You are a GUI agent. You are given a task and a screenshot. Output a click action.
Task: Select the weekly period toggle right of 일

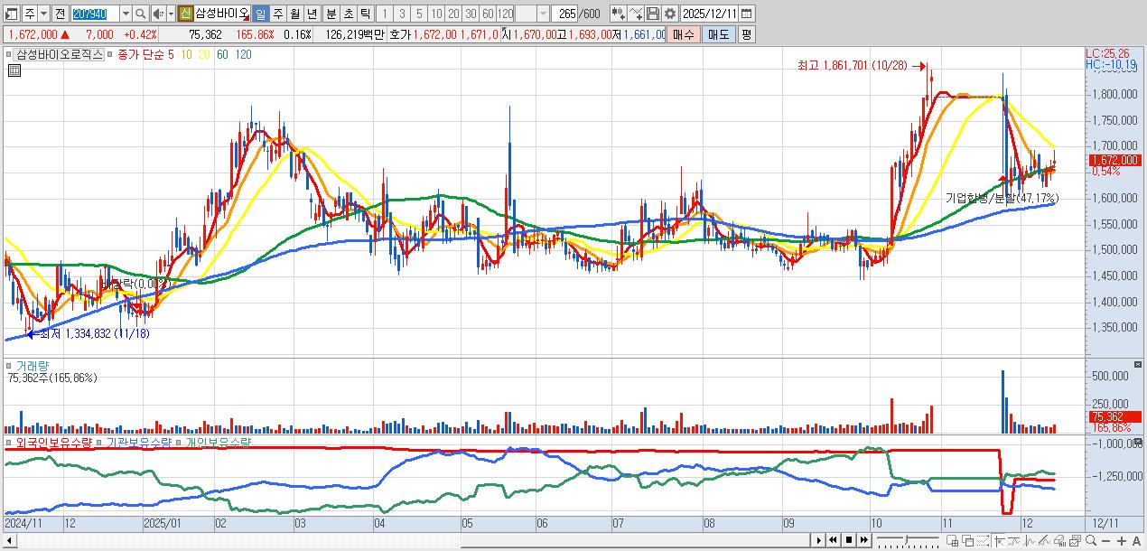click(278, 14)
